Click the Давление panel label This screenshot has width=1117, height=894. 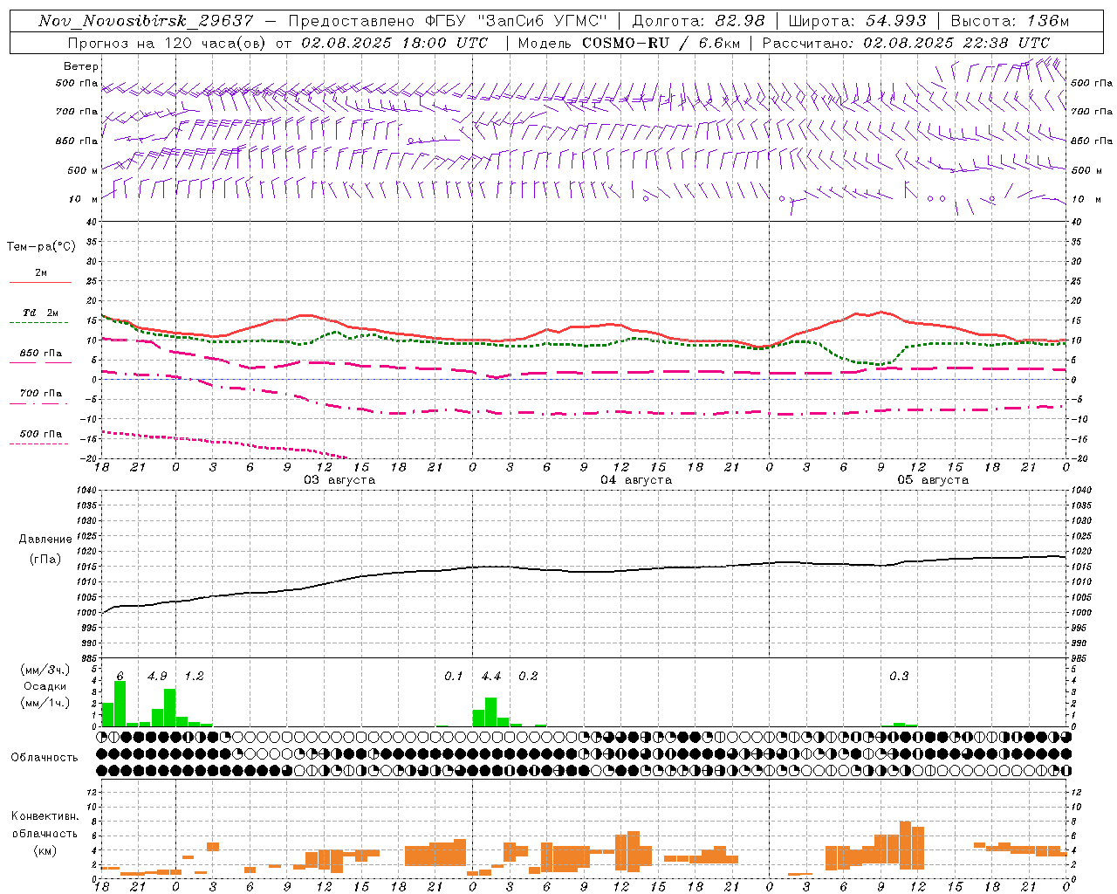pos(45,540)
